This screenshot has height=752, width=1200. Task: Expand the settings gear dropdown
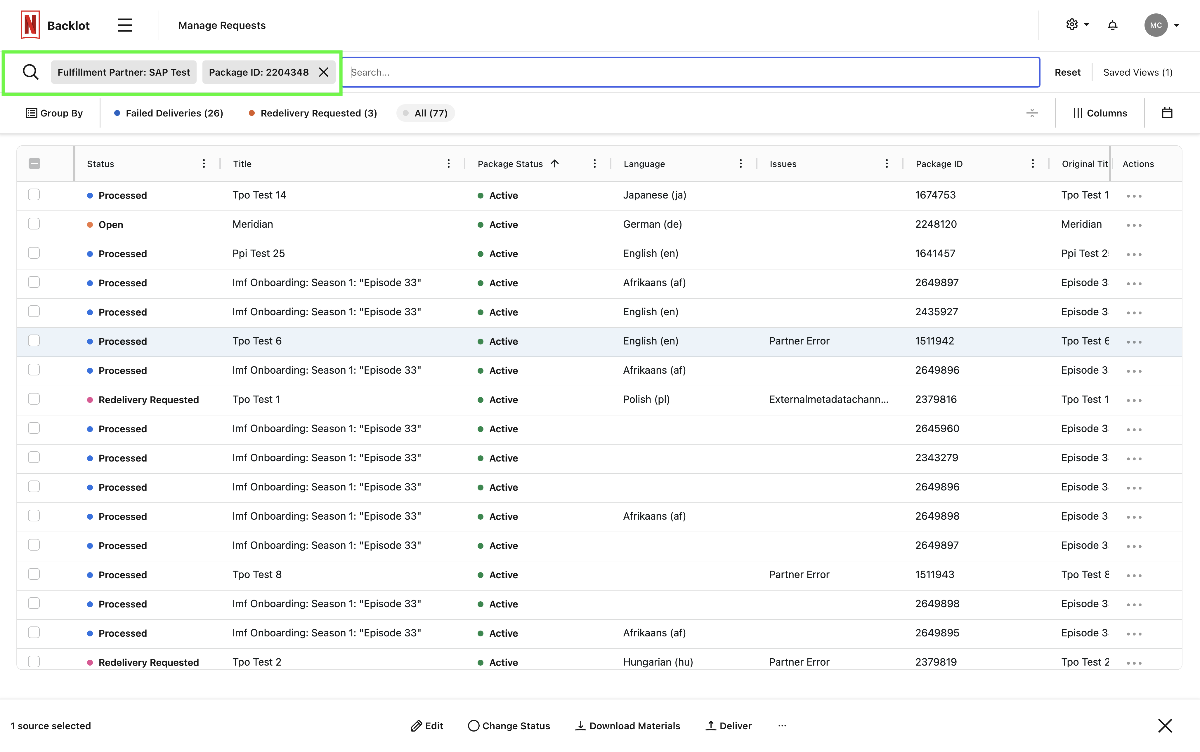pos(1077,25)
